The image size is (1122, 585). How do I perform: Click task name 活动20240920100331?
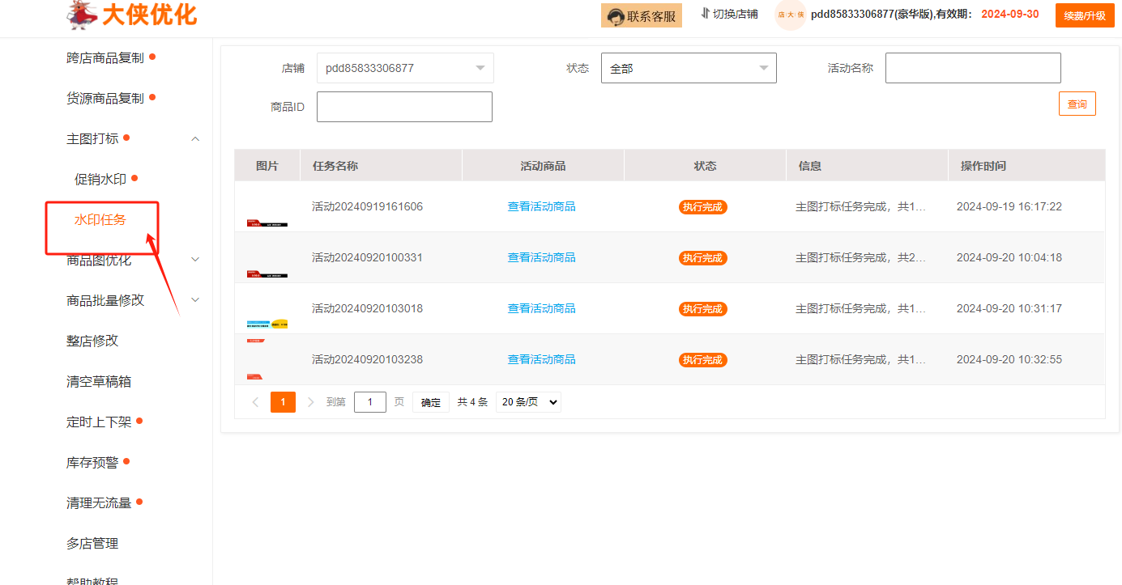367,257
